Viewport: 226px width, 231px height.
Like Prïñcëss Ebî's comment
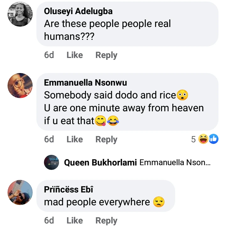[75, 221]
